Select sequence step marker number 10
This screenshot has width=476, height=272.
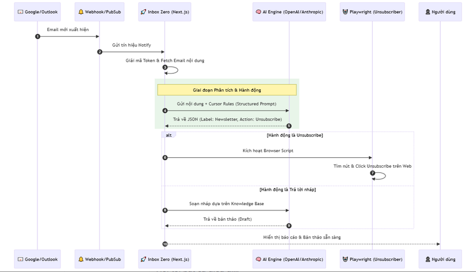(x=165, y=244)
